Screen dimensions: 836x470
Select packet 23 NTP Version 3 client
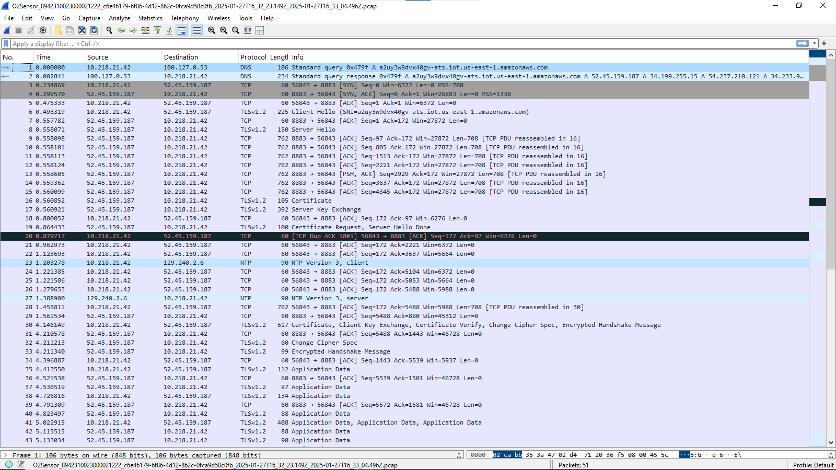(x=404, y=263)
